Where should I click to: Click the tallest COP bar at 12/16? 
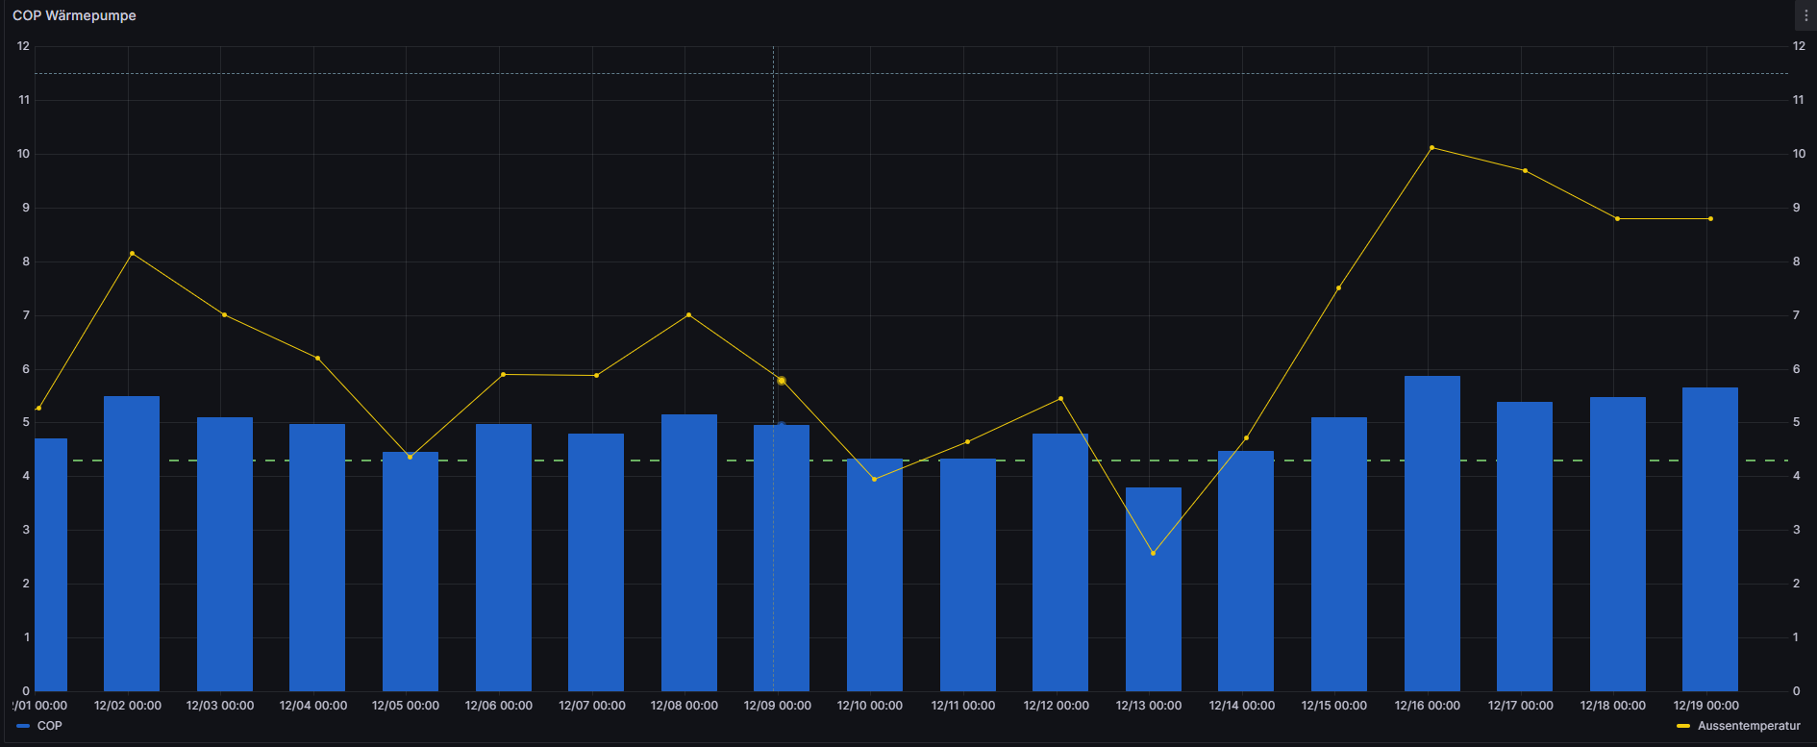tap(1432, 534)
